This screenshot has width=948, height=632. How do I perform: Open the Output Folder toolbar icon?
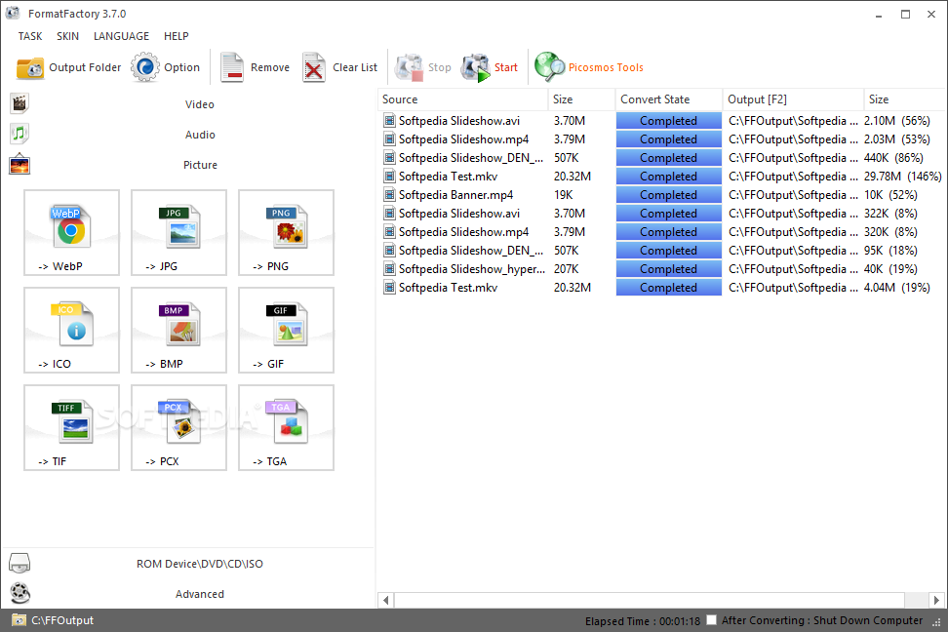click(x=29, y=67)
